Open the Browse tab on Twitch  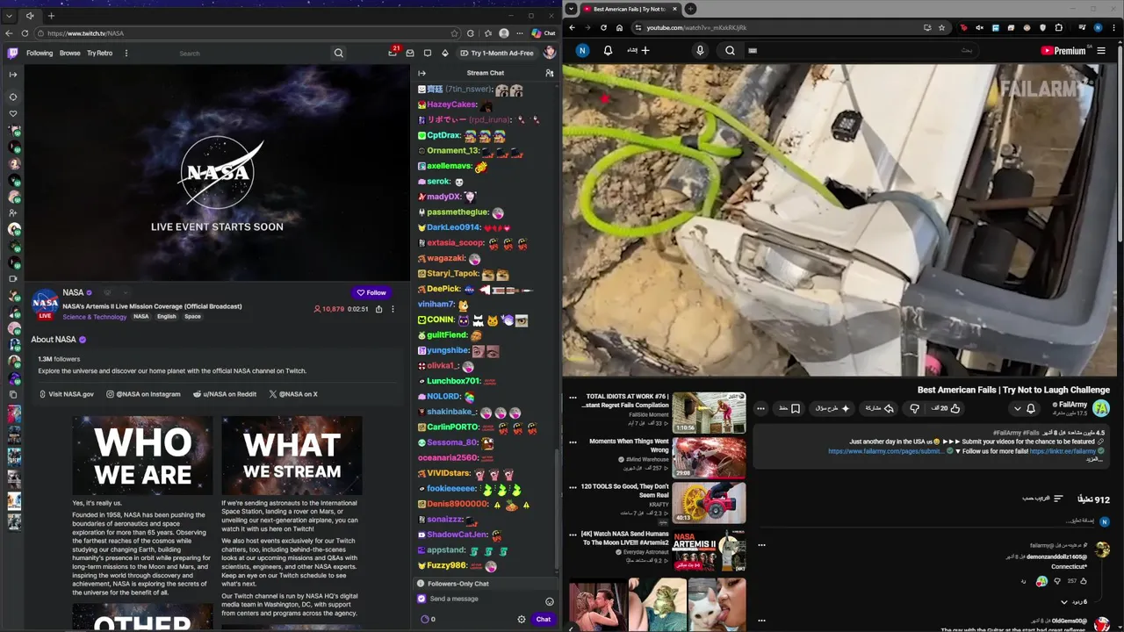click(x=70, y=54)
